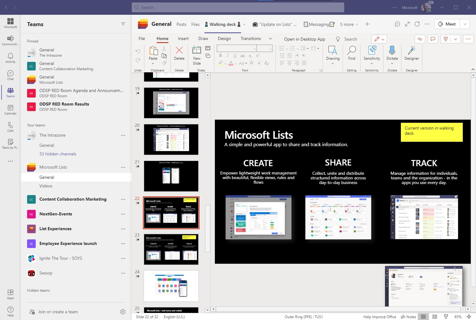Viewport: 476px width, 320px height.
Task: Toggle Subscript formatting
Action: (250, 56)
